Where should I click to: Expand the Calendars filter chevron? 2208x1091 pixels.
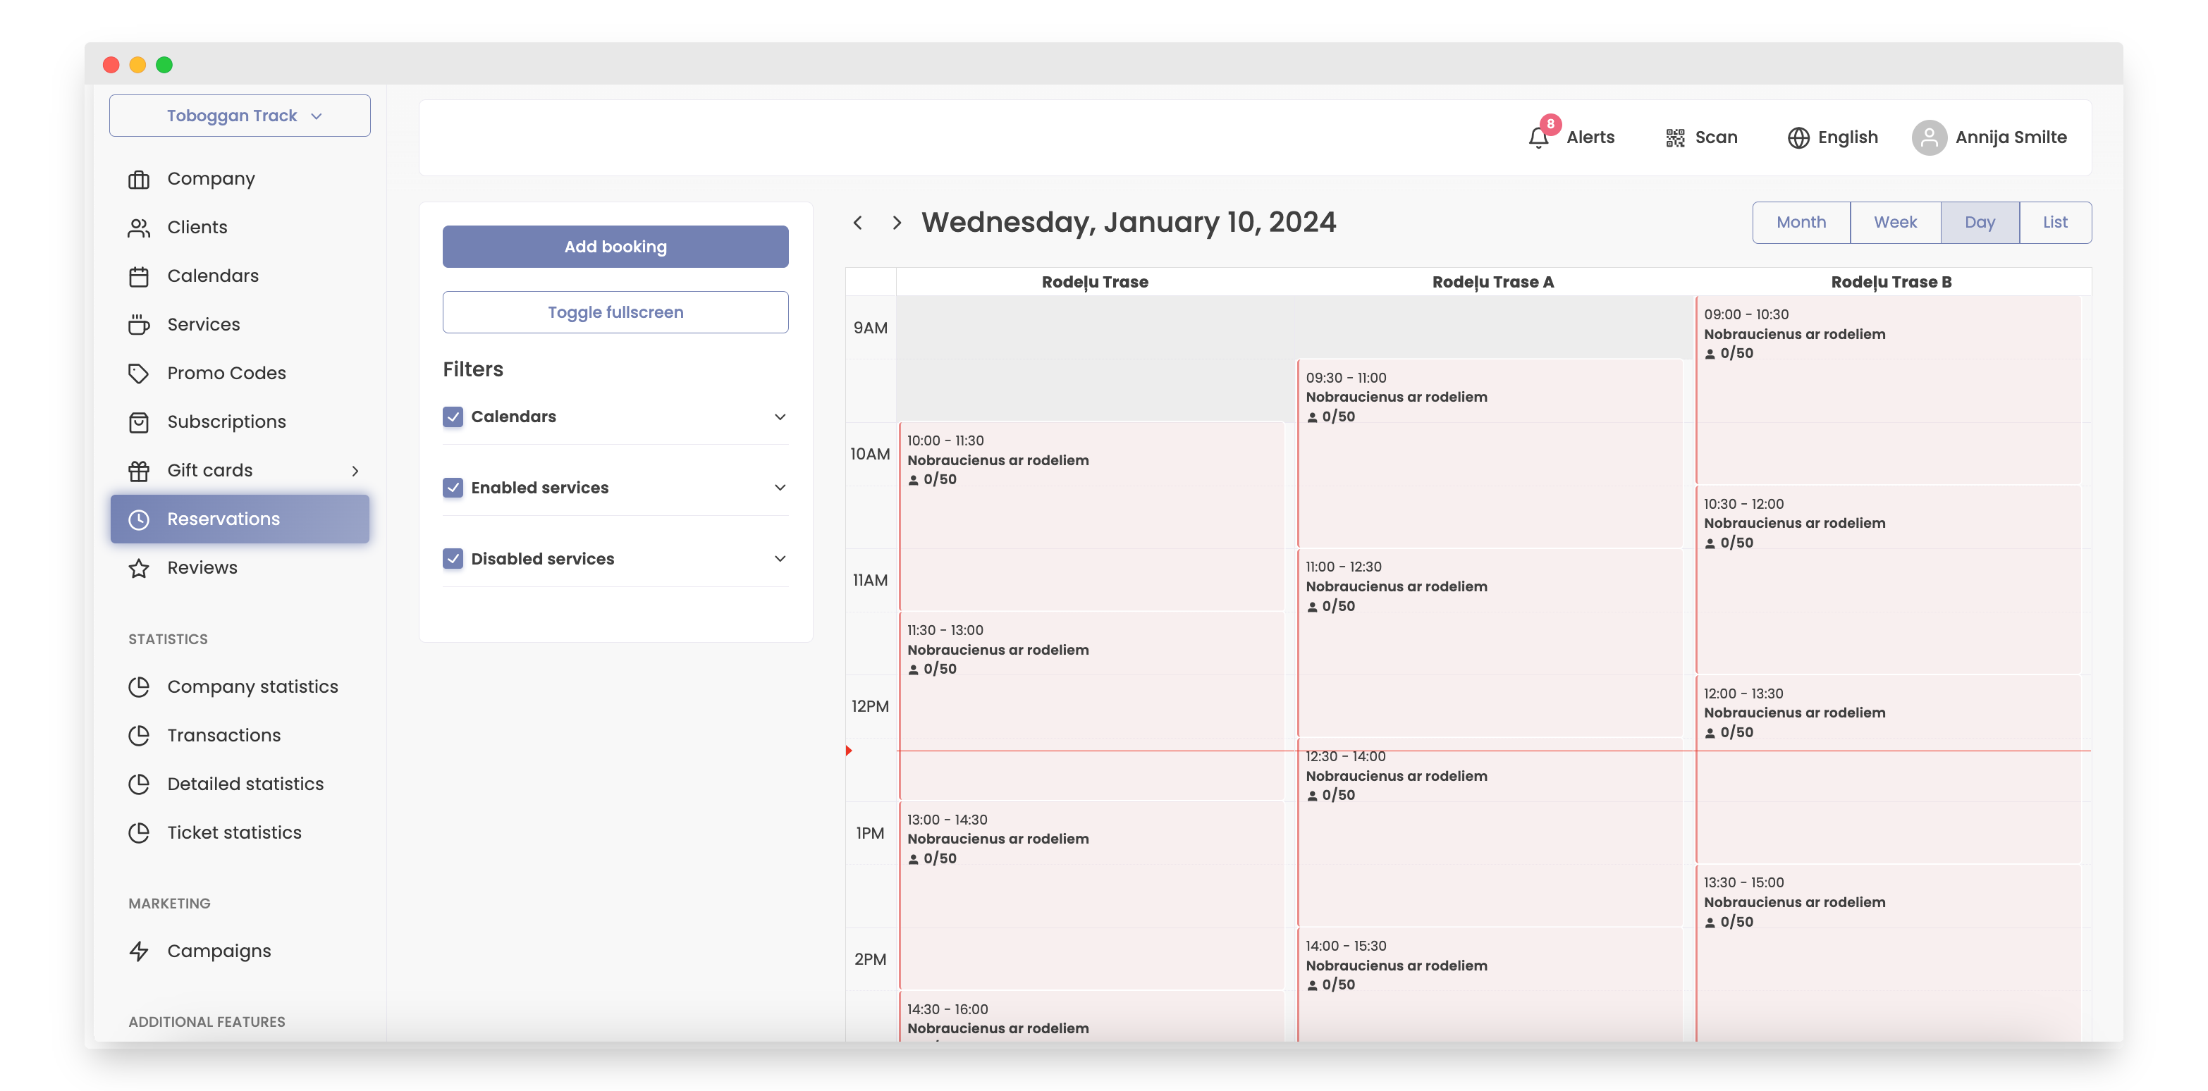(780, 417)
